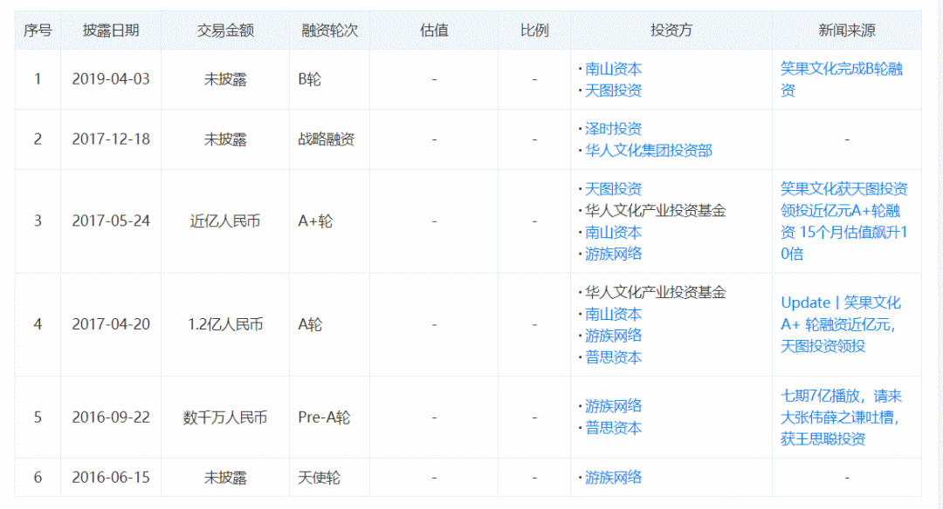Select date cell 2016-09-22
Viewport: 943px width, 509px height.
pos(111,417)
